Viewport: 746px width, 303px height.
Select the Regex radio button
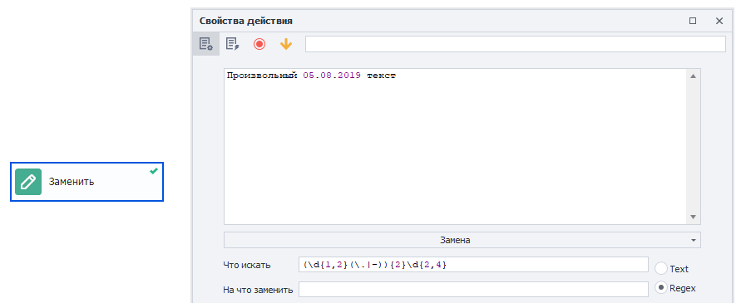tap(661, 288)
